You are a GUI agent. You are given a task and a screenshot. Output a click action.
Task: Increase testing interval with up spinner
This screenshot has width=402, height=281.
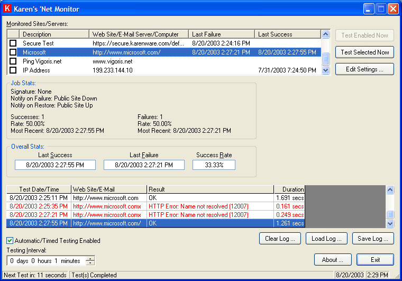(x=90, y=258)
